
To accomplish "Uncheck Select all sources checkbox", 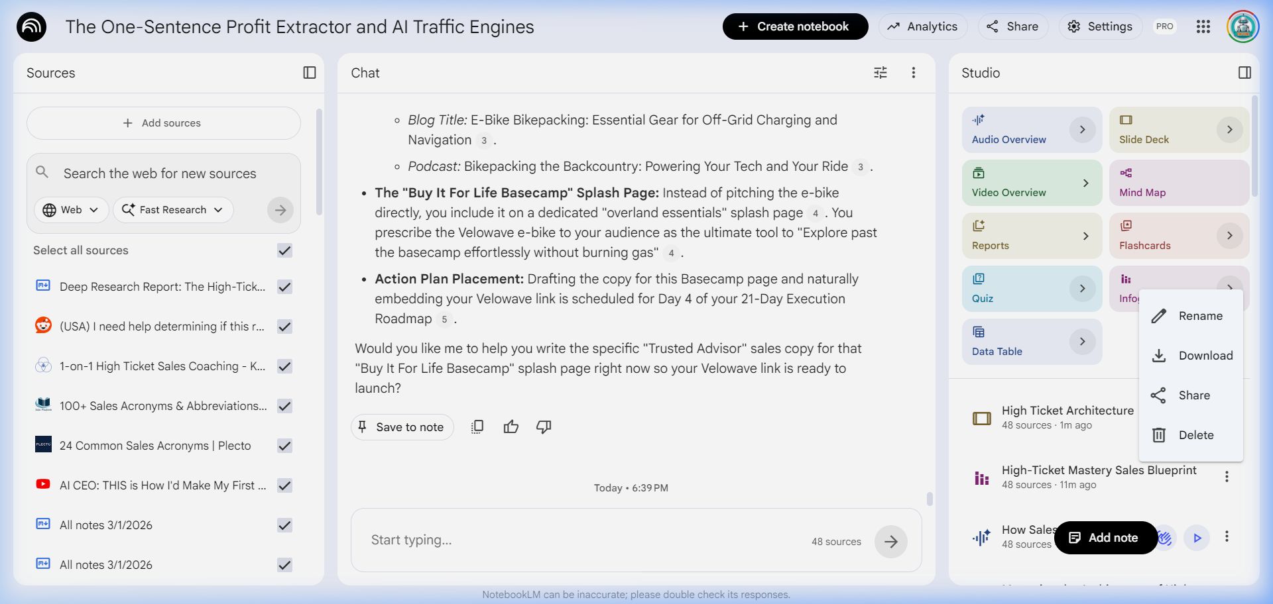I will click(284, 250).
